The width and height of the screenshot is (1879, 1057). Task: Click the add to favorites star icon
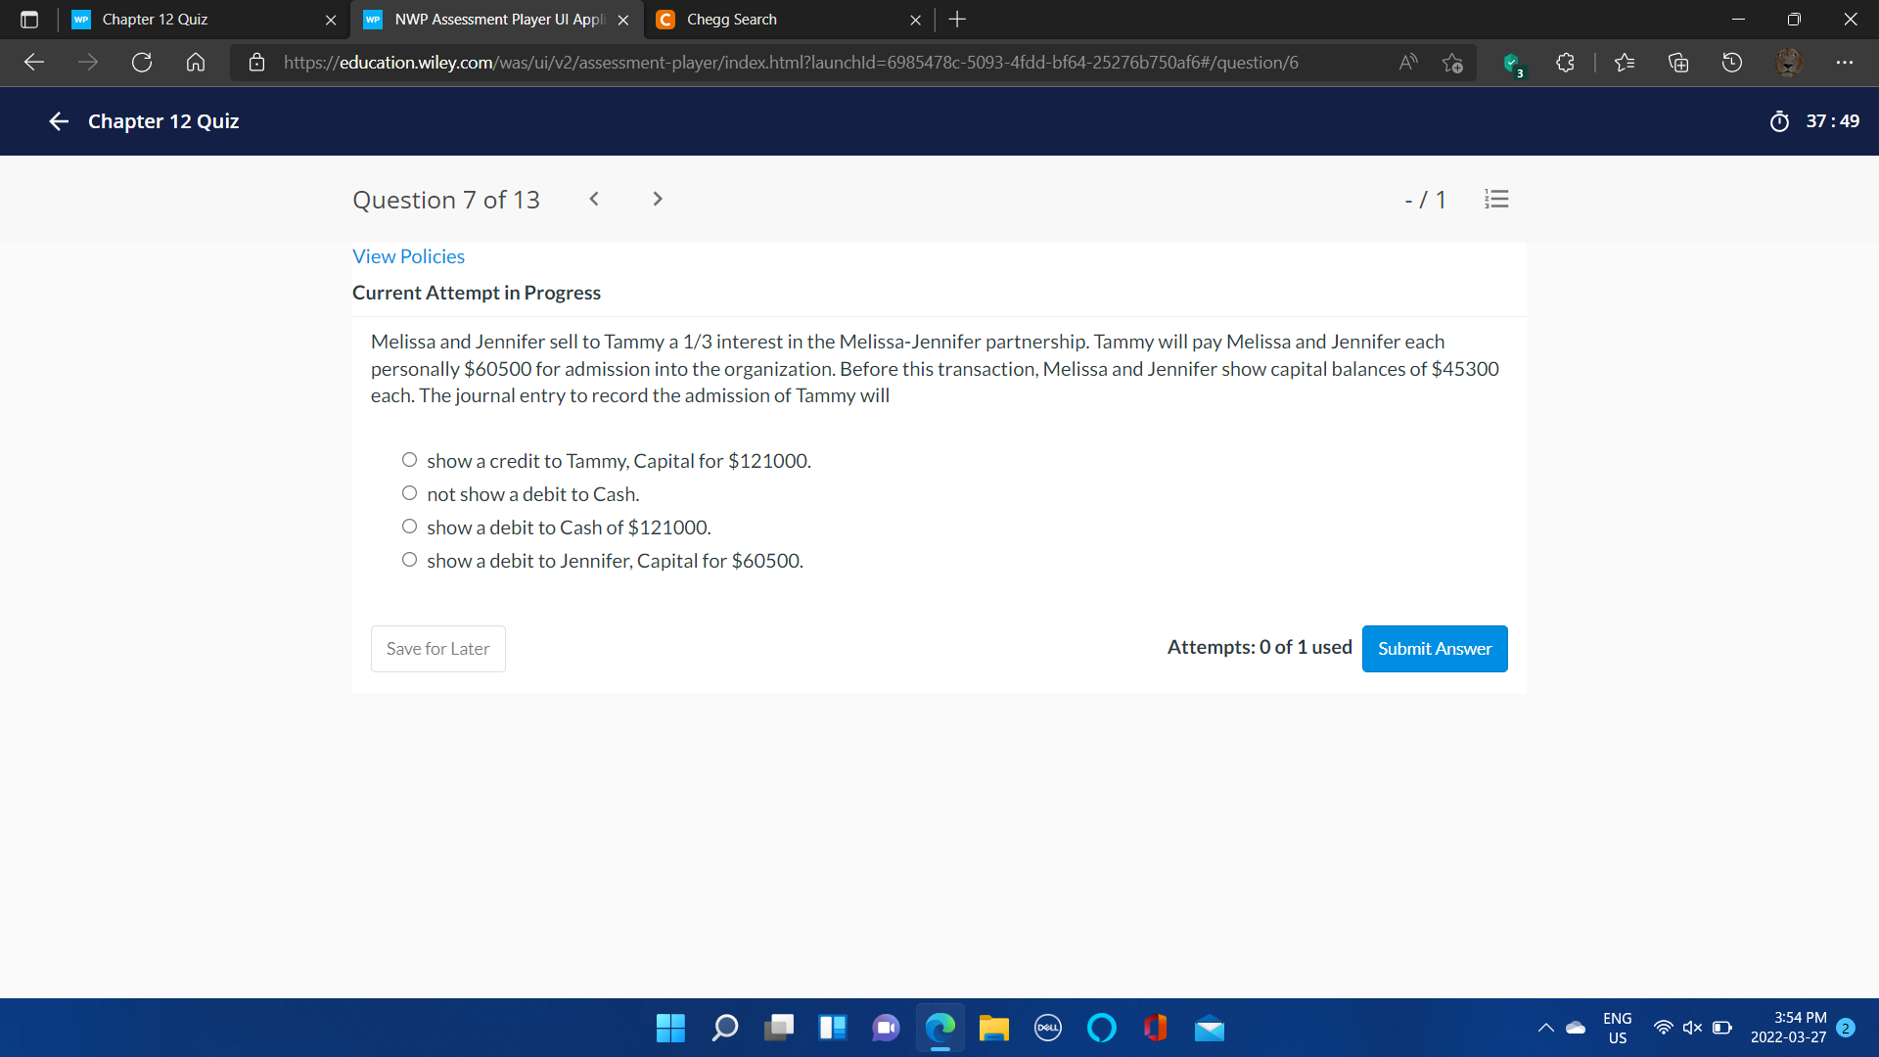(x=1452, y=63)
